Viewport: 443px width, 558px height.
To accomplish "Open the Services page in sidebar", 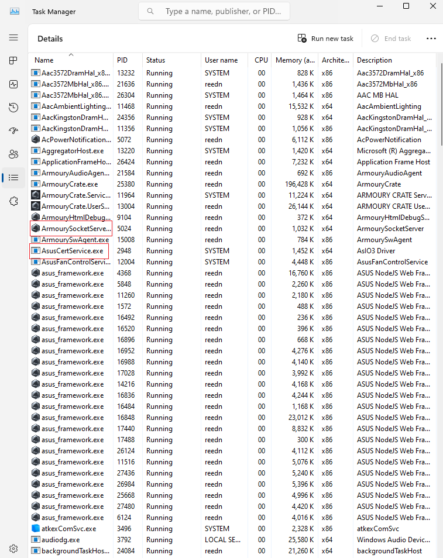I will click(13, 201).
